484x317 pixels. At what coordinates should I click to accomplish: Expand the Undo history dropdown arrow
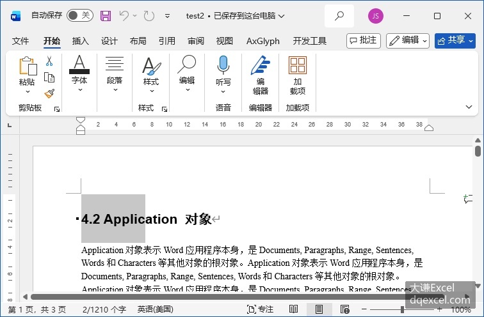tap(135, 15)
